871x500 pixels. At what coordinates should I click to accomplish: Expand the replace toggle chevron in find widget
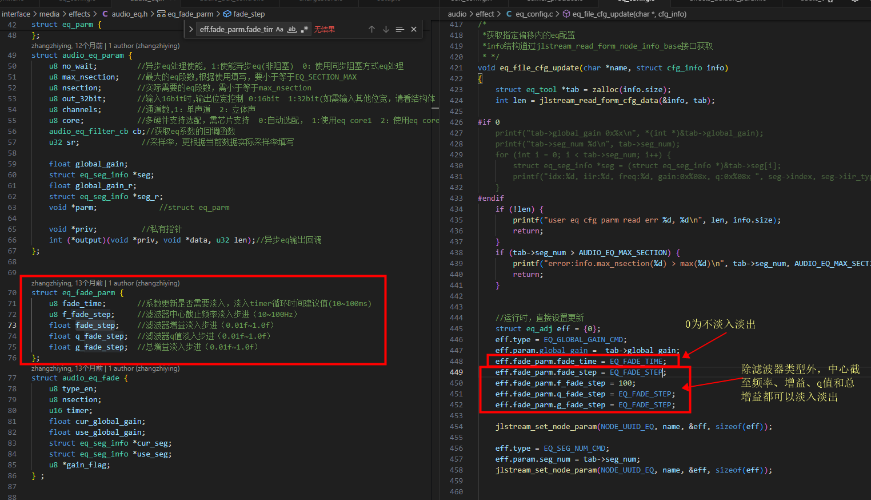[191, 29]
